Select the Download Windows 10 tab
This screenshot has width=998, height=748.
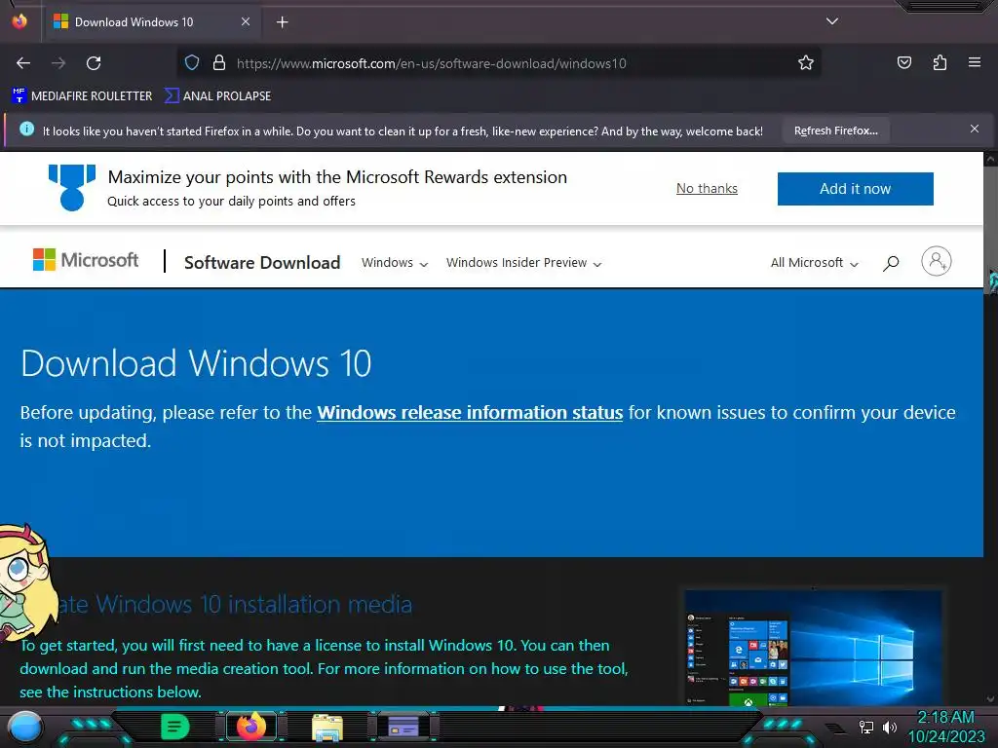(151, 22)
